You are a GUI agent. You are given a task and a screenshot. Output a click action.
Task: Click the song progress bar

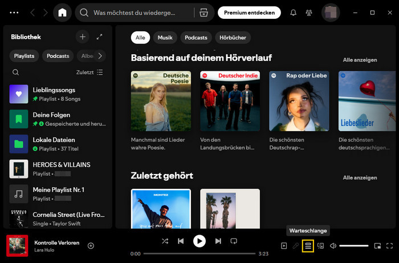point(199,253)
